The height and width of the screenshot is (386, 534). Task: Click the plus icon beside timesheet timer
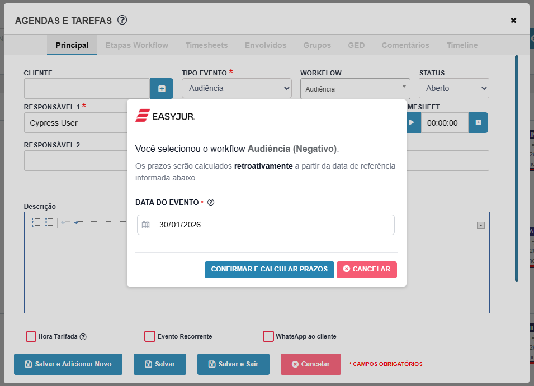coord(478,123)
